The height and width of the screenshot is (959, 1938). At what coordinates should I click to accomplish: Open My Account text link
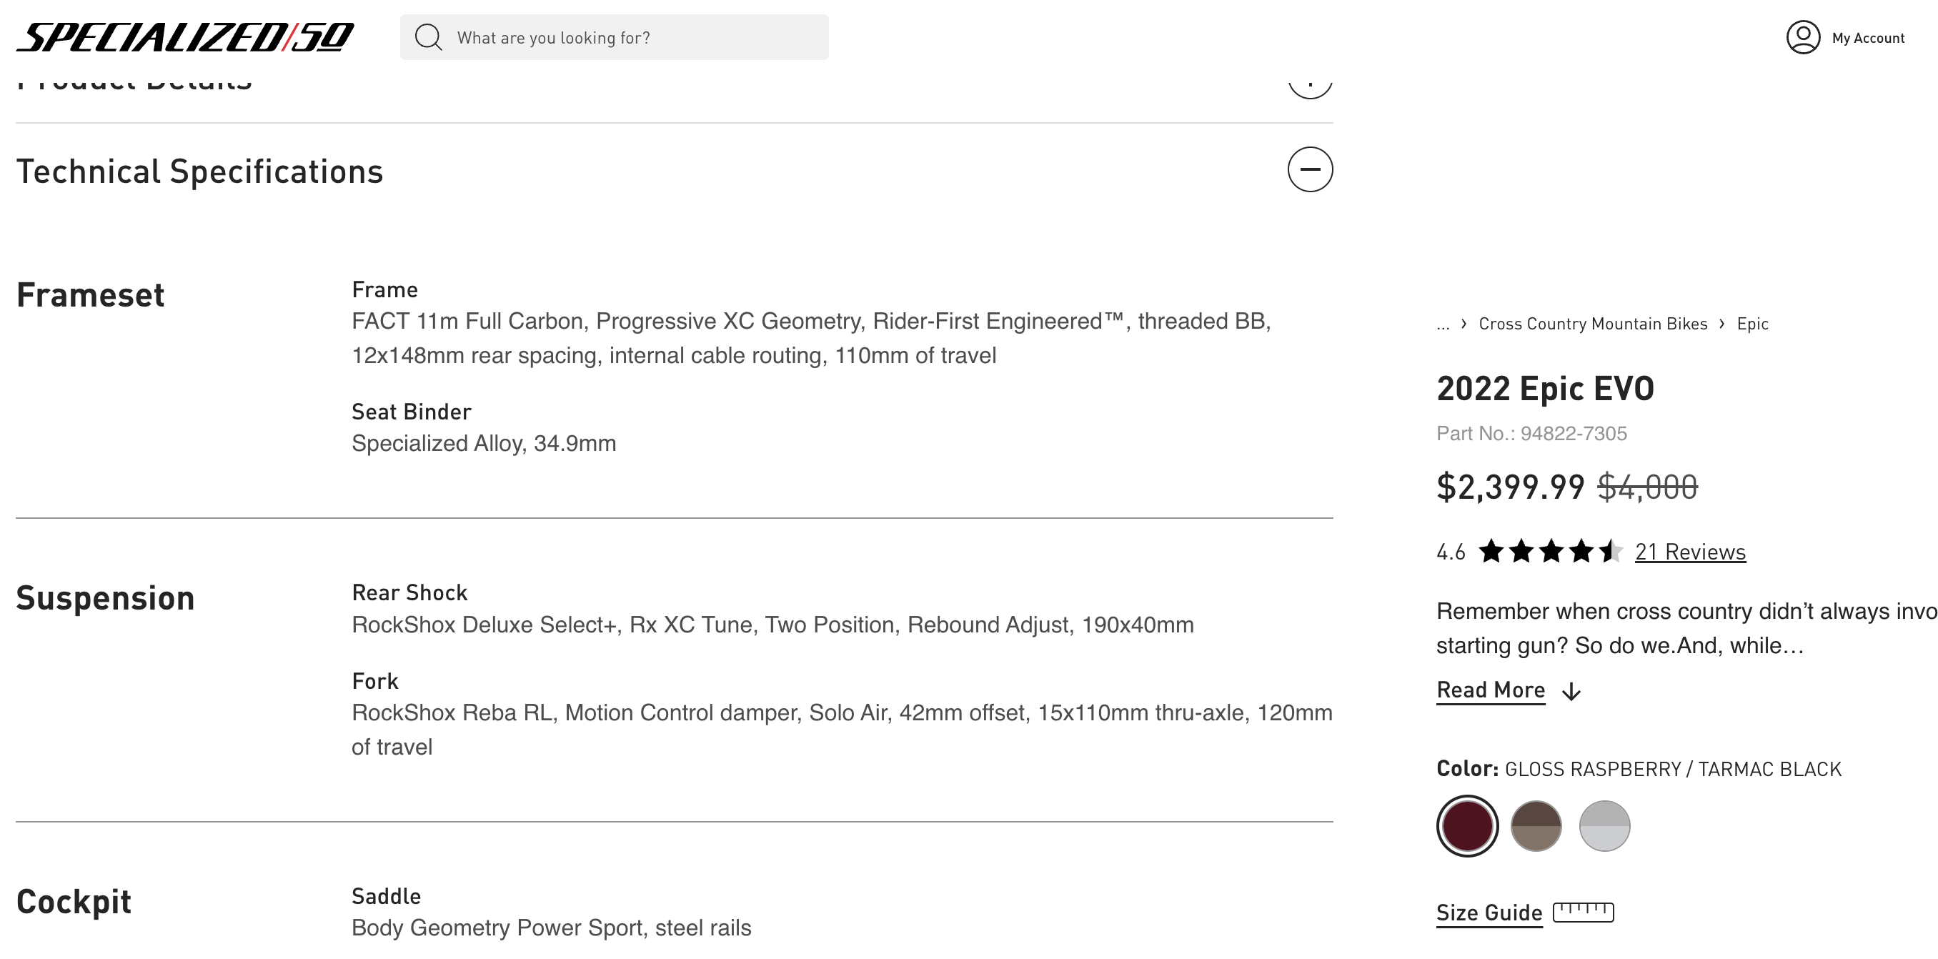pyautogui.click(x=1868, y=38)
